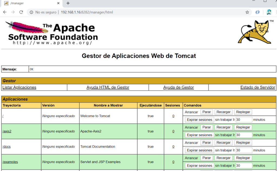
Task: Click Expirar sesiones for Servlet and JSP Examples
Action: (199, 166)
